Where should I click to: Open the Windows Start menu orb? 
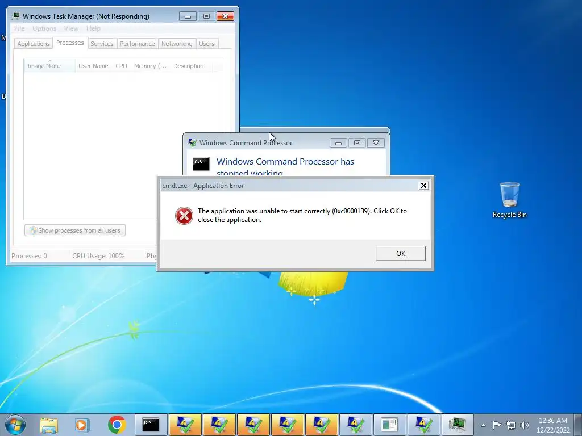[x=15, y=425]
